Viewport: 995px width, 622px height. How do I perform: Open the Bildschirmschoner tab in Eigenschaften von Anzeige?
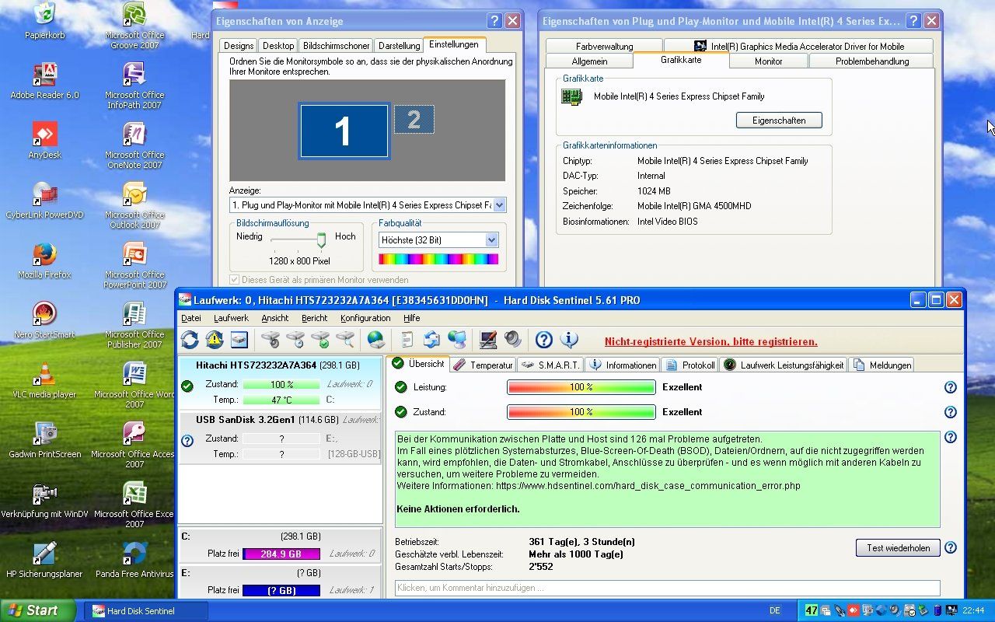[336, 46]
